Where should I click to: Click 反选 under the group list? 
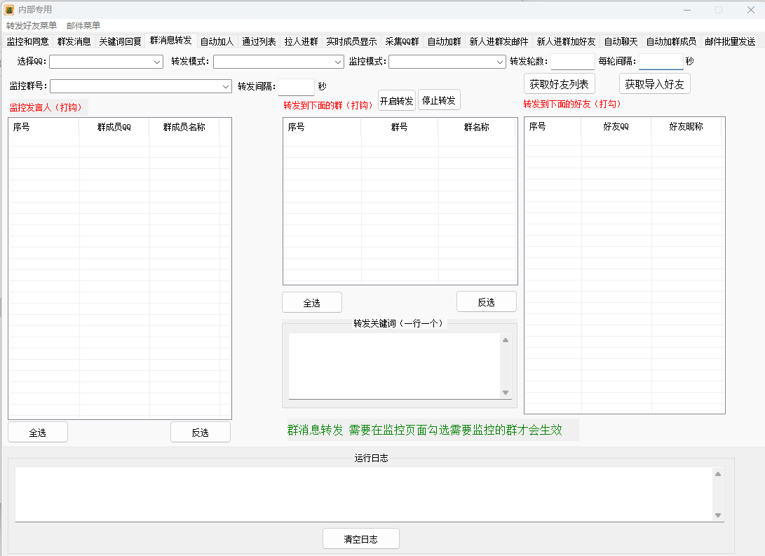point(486,302)
